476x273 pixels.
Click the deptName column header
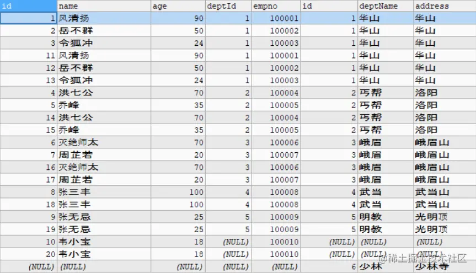[385, 6]
